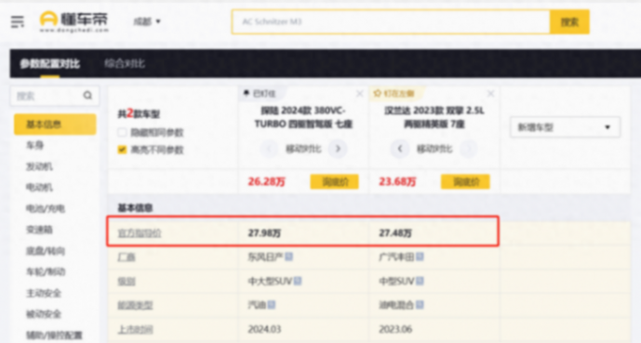Click info icon next to 东风日产
641x343 pixels.
pyautogui.click(x=288, y=257)
